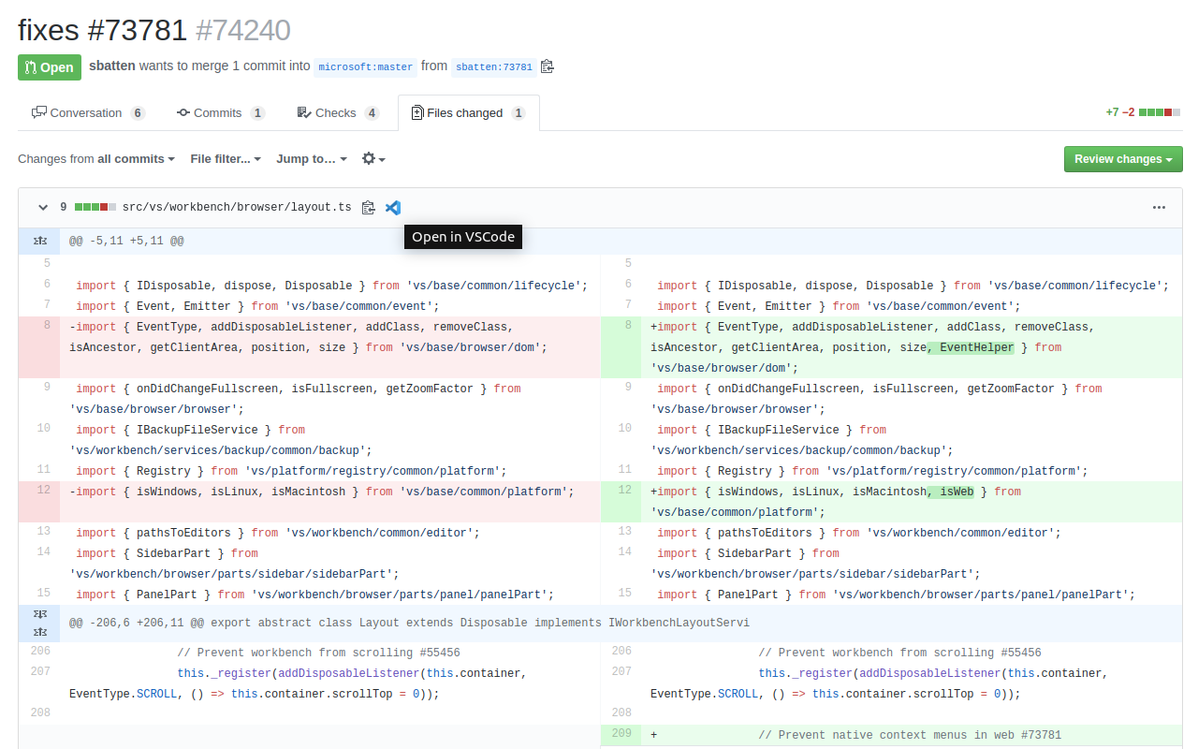Open linked pull request #74240

[242, 30]
